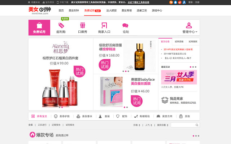Open 游戏中心 navigation item

point(157,10)
